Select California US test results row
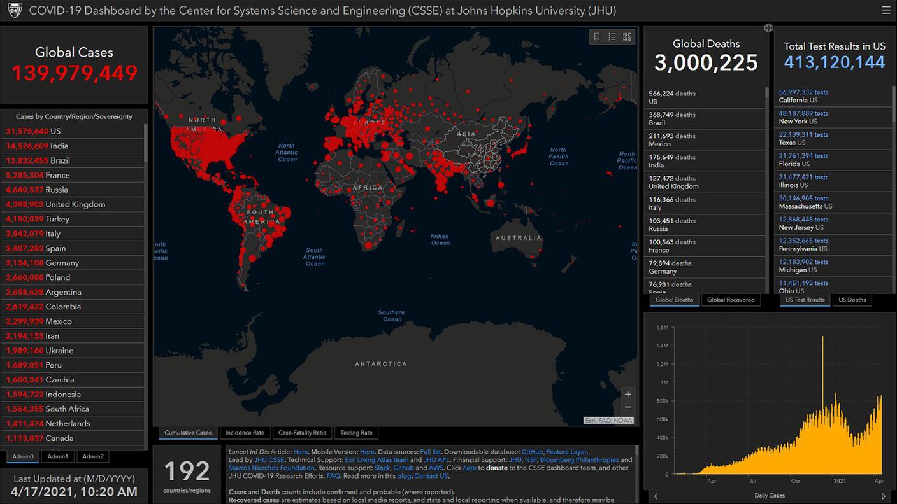Viewport: 897px width, 504px height. click(x=833, y=96)
